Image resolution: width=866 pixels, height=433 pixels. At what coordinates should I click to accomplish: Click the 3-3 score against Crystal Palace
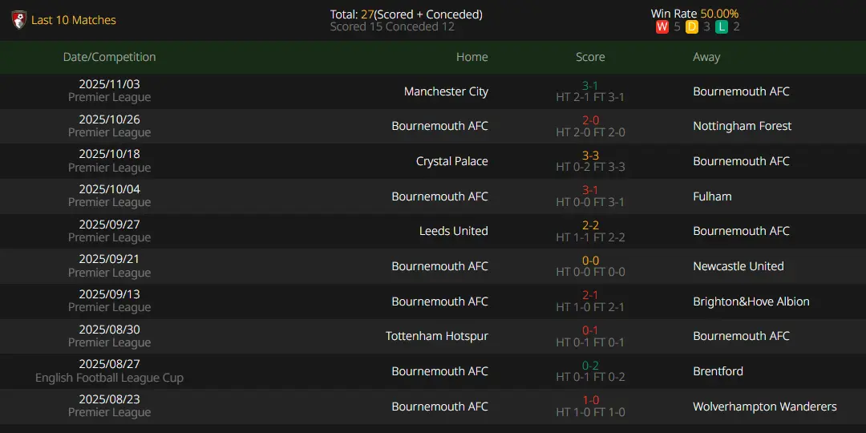590,156
